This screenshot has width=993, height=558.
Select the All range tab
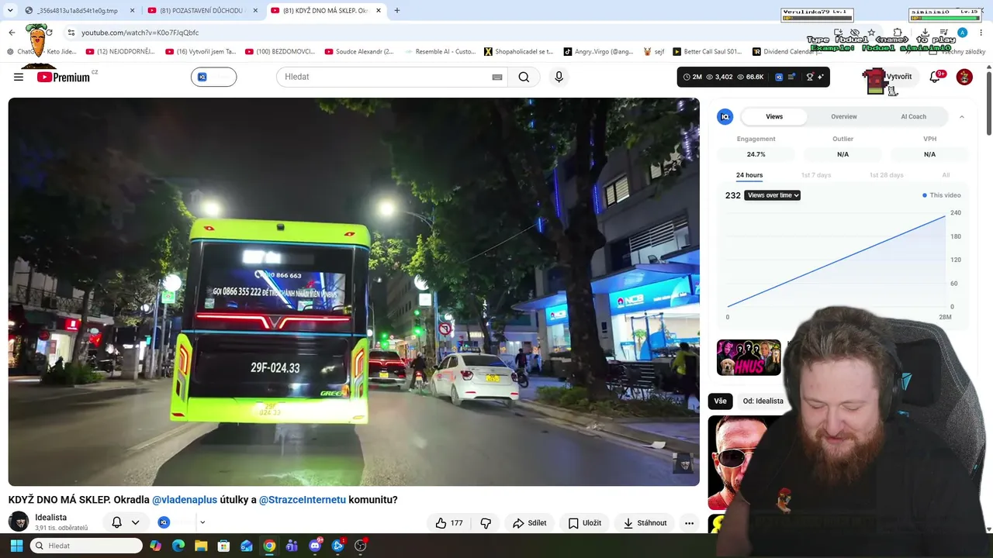coord(946,175)
